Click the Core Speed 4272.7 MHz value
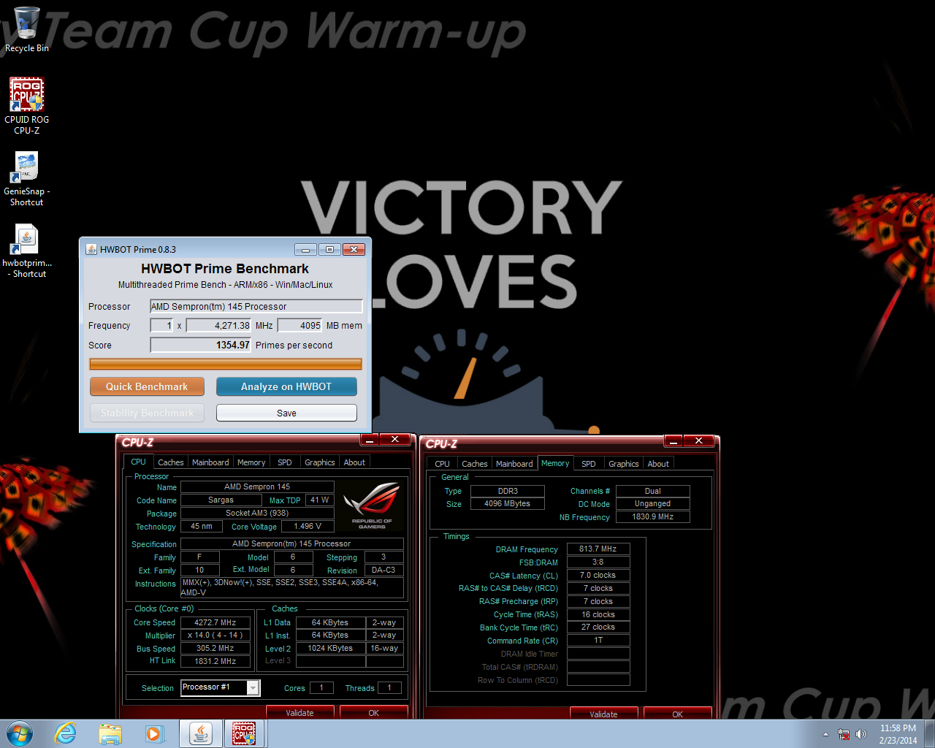This screenshot has height=748, width=935. point(215,622)
